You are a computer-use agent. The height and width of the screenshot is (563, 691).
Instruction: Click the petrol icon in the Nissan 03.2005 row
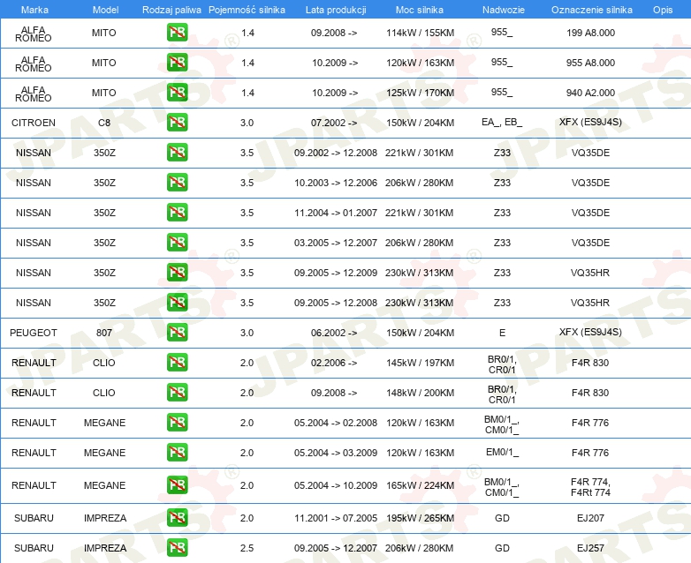[177, 242]
